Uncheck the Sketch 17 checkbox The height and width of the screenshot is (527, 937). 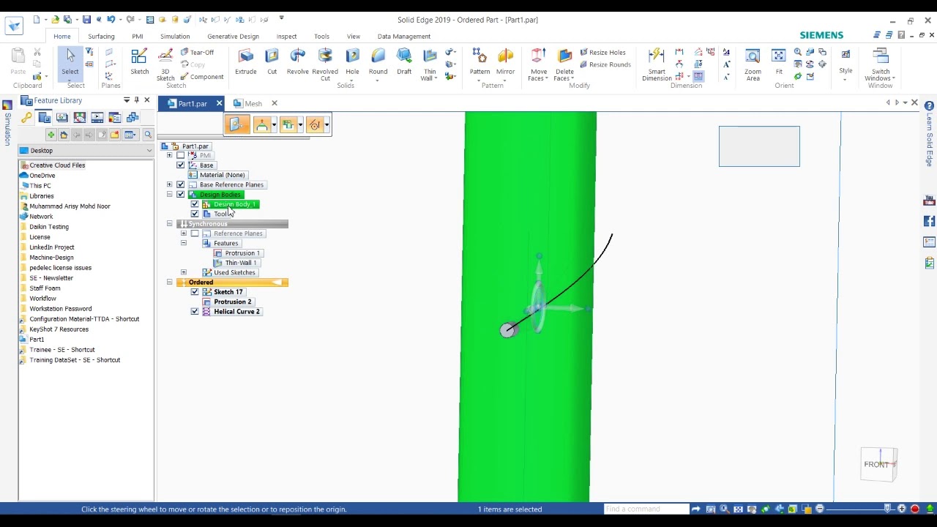pos(195,292)
